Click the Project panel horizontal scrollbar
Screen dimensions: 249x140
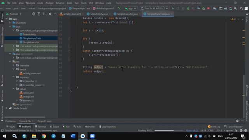click(25, 117)
